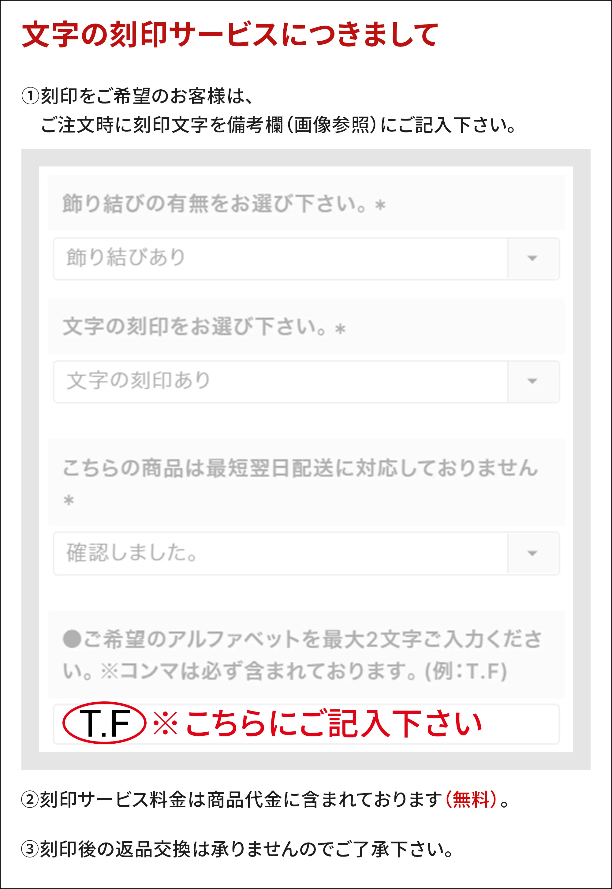Click the ご希望のアルファベット instruction label

[x=302, y=655]
